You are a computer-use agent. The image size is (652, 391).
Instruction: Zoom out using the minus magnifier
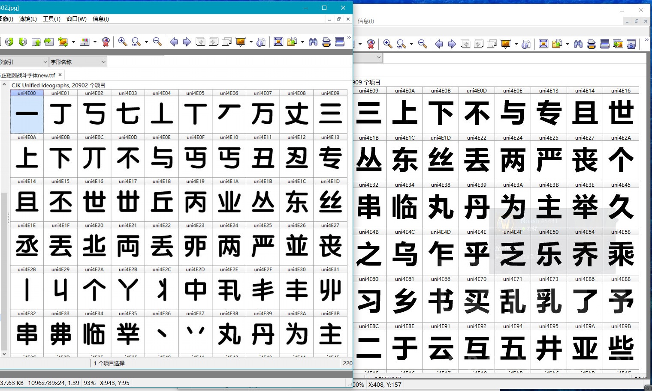coord(157,42)
